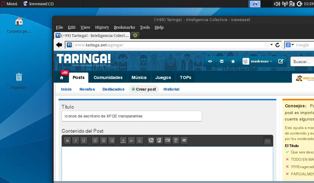The image size is (314, 183).
Task: Toggle bold formatting in post editor
Action: pos(67,141)
